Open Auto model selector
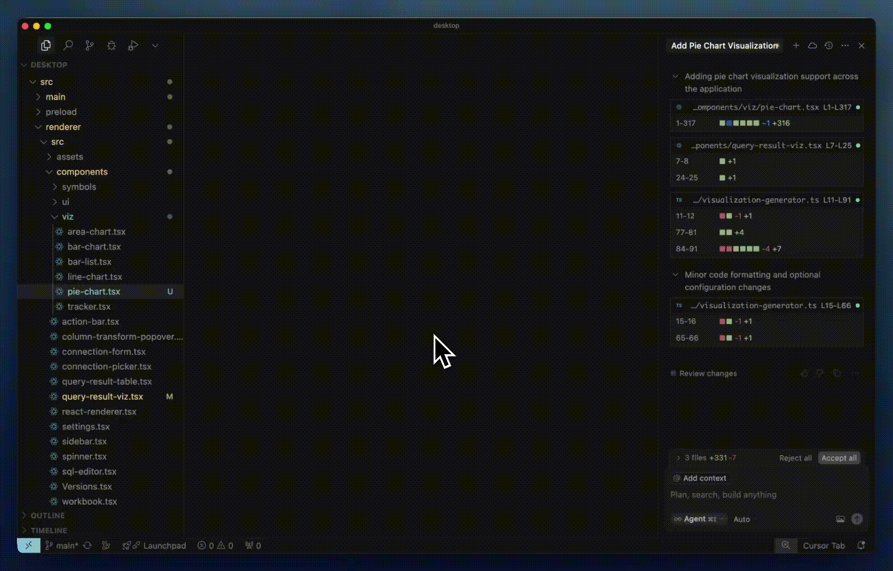 pos(742,519)
